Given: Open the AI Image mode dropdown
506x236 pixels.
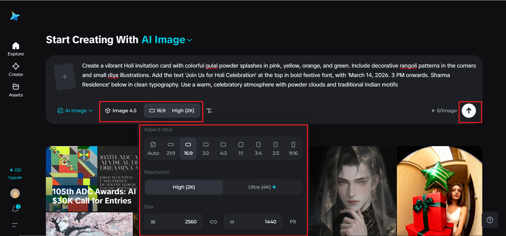Looking at the screenshot, I should pos(75,111).
